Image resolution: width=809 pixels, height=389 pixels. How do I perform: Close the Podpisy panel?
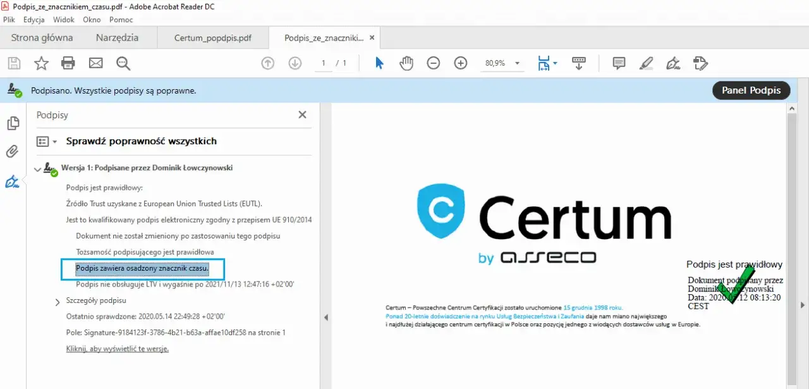[x=302, y=114]
